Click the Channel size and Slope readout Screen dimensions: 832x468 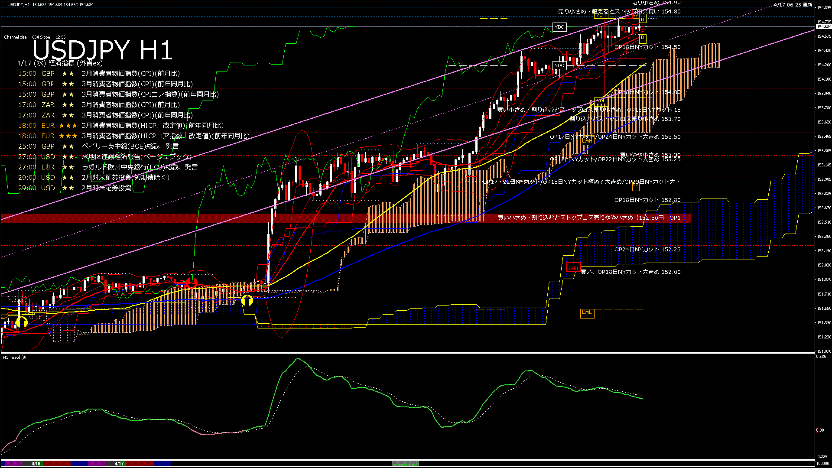[35, 37]
